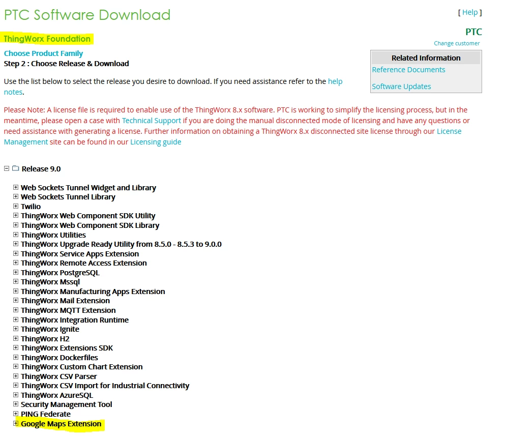506x436 pixels.
Task: Select ThingWorx Utilities label
Action: (53, 235)
